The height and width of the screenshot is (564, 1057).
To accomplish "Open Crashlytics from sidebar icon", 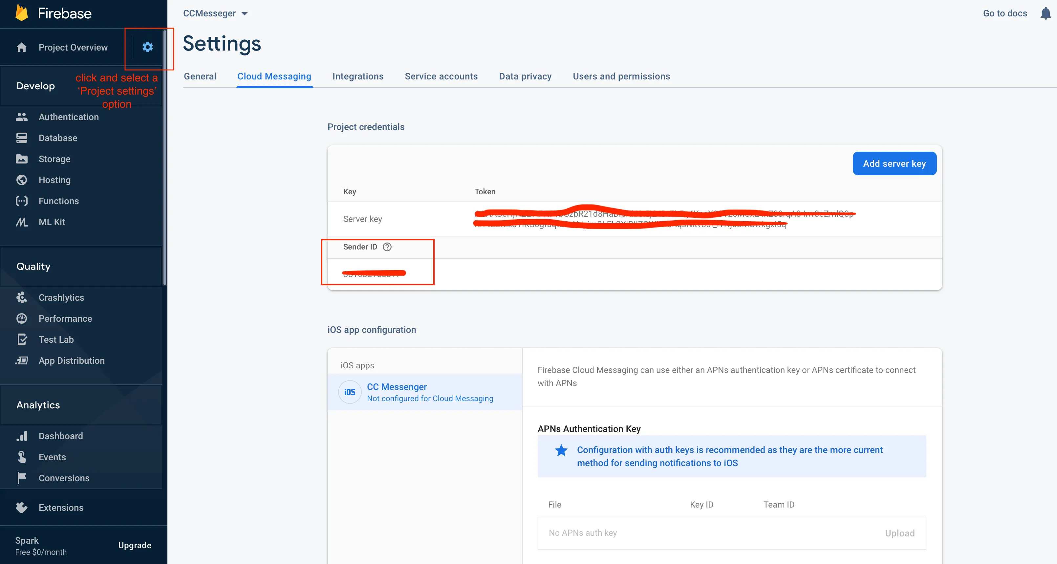I will click(x=22, y=298).
